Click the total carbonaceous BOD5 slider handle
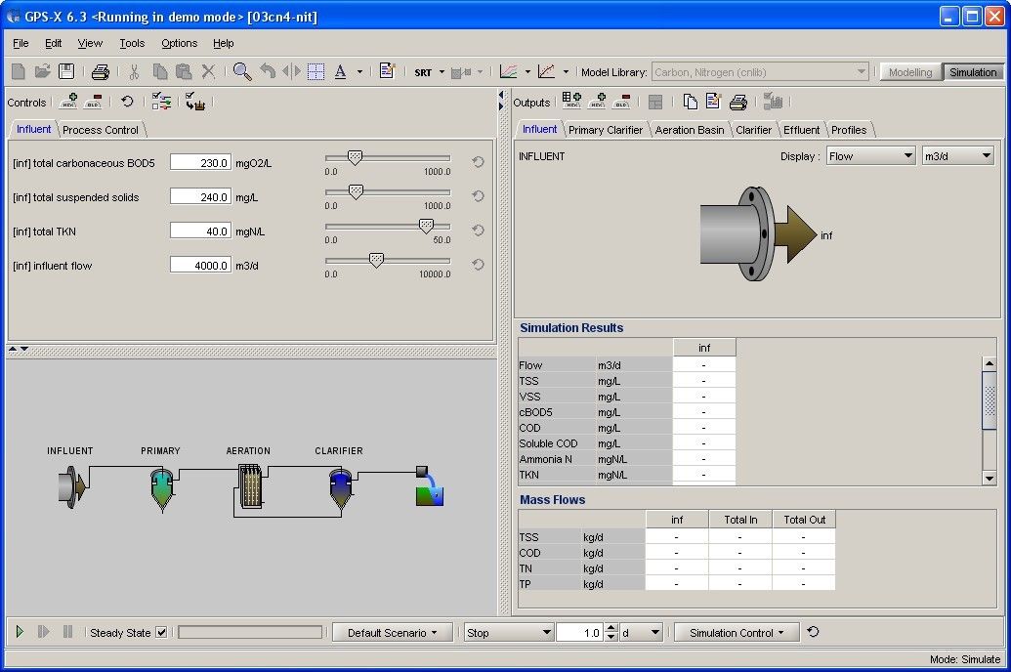1011x672 pixels. click(x=355, y=157)
